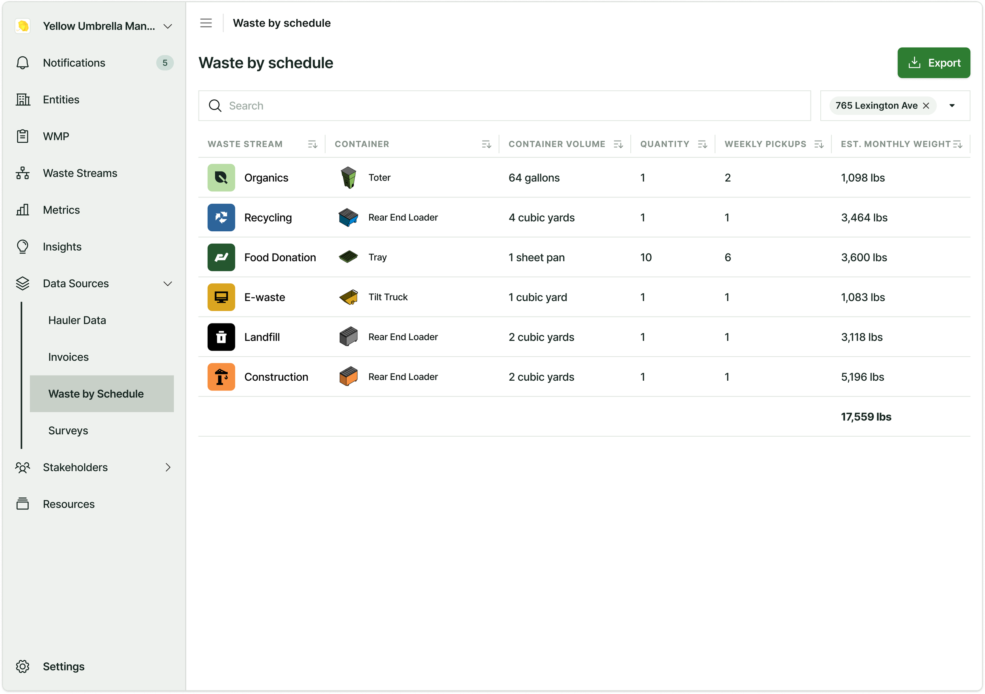The image size is (985, 694).
Task: Click the hamburger menu icon
Action: 206,23
